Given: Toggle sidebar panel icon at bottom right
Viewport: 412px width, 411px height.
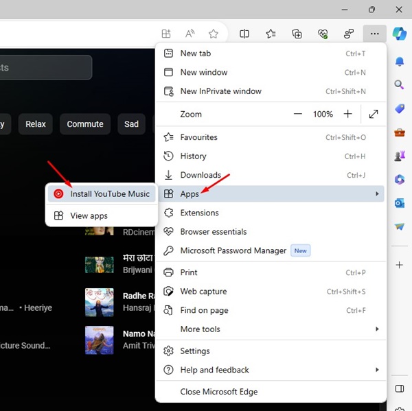Looking at the screenshot, I should pyautogui.click(x=400, y=388).
